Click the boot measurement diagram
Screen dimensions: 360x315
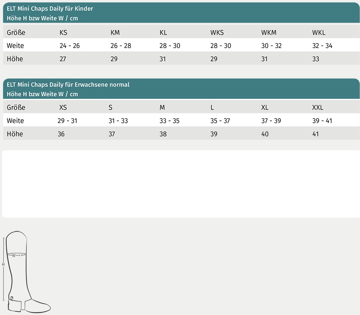[26, 272]
